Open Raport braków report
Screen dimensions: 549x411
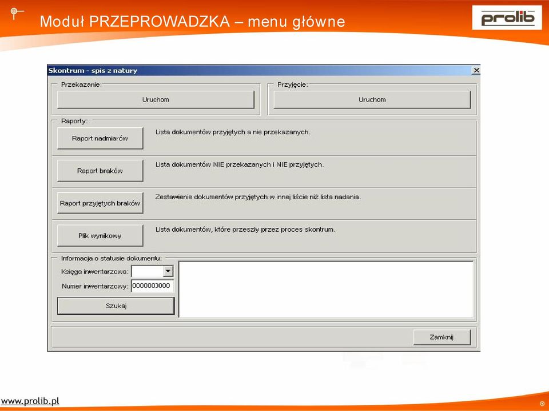pos(100,171)
